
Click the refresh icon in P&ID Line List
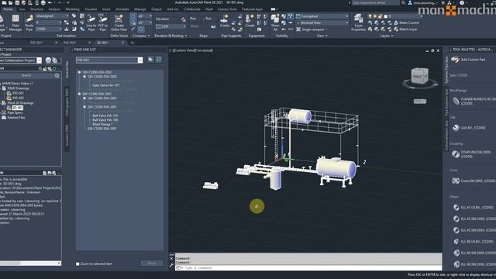(159, 60)
